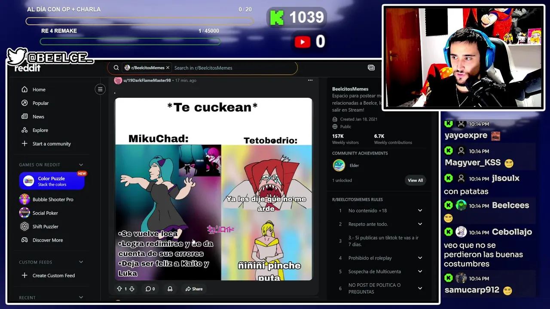Click the 157K weekly visitors stat

[345, 139]
